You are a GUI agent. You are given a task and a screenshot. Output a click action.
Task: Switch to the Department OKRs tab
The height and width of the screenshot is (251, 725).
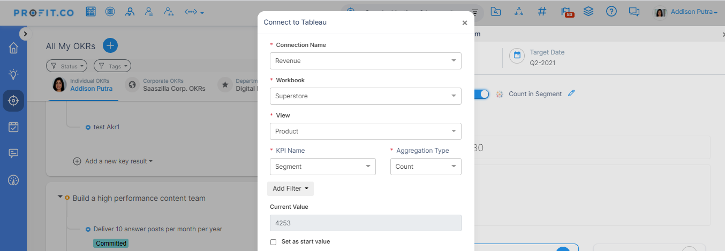pyautogui.click(x=238, y=85)
